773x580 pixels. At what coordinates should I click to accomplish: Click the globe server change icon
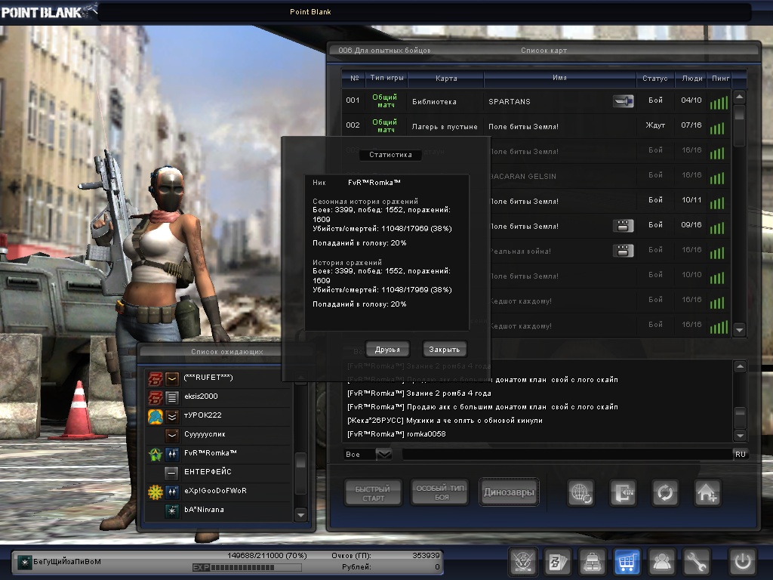[581, 492]
